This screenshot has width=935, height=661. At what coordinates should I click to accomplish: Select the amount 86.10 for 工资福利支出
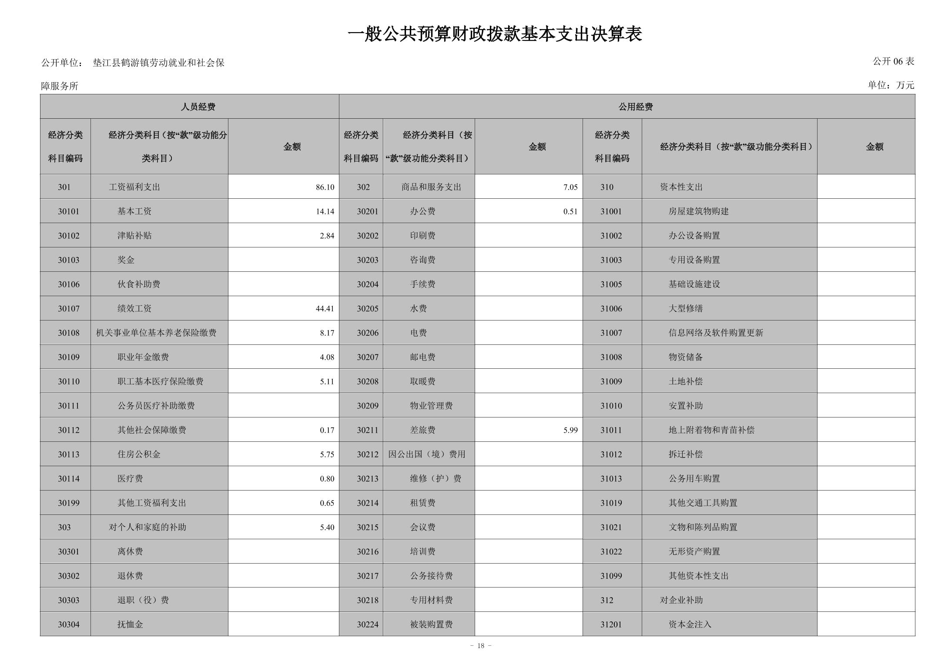[x=325, y=187]
